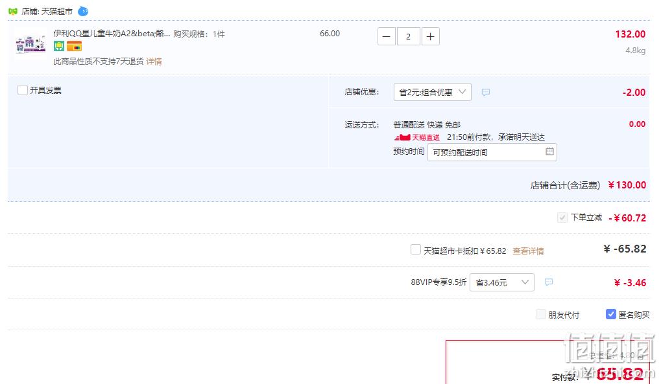Tick the 开具发票 checkbox

tap(23, 90)
